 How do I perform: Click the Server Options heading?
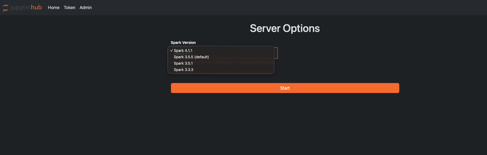285,28
